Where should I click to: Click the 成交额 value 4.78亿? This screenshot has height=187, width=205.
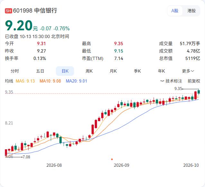(x=193, y=51)
